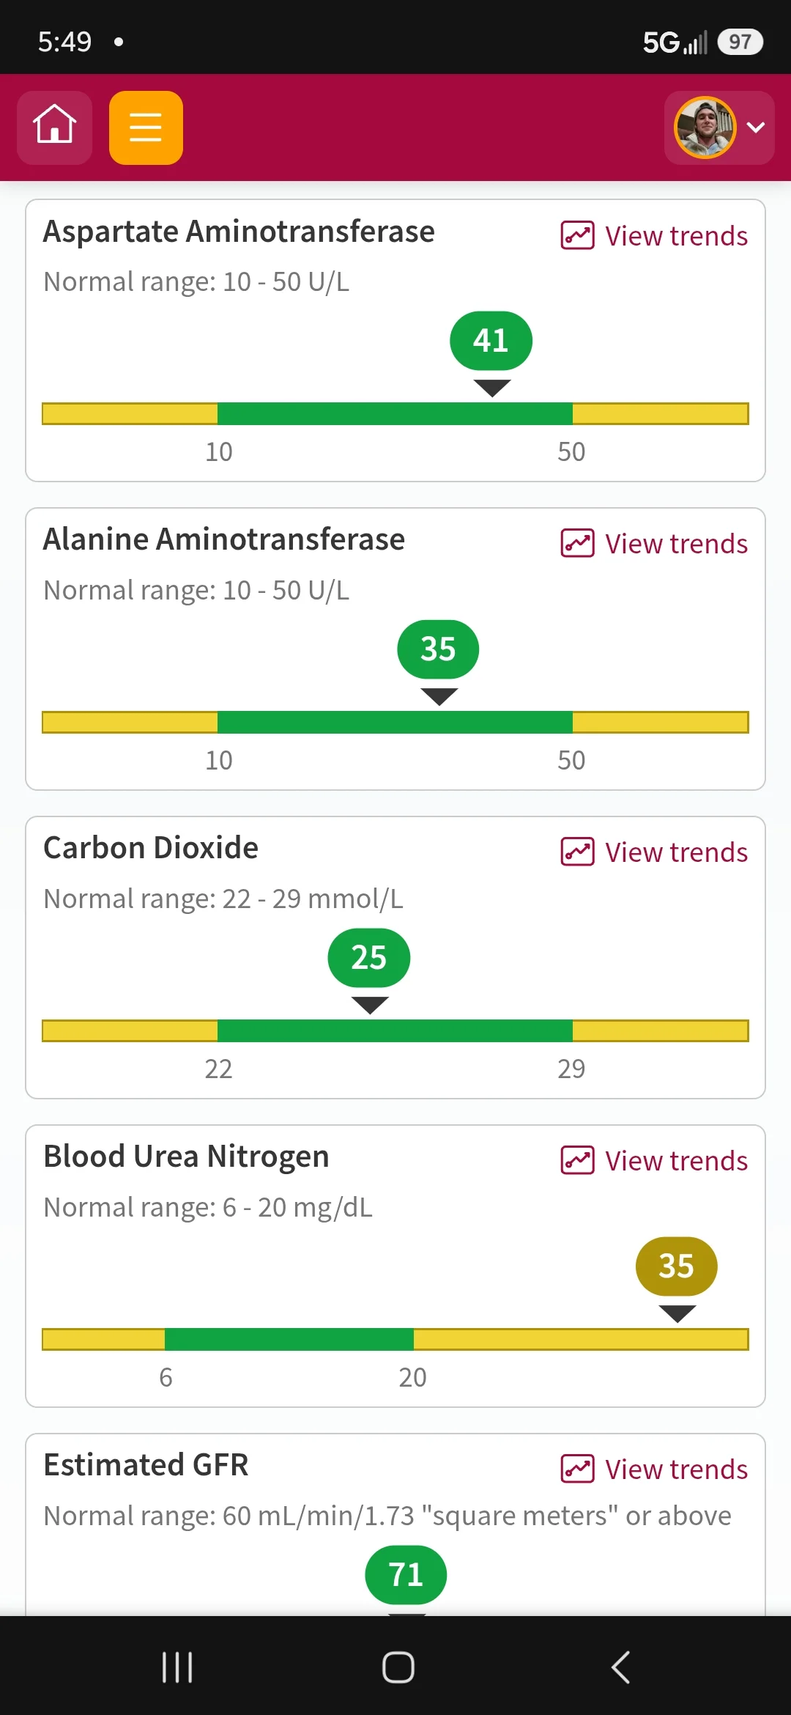
Task: Open Android recent apps button
Action: (x=177, y=1667)
